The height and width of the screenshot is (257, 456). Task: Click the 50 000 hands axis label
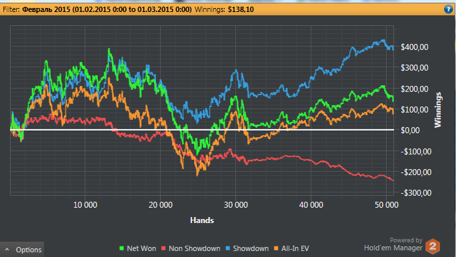pyautogui.click(x=387, y=205)
